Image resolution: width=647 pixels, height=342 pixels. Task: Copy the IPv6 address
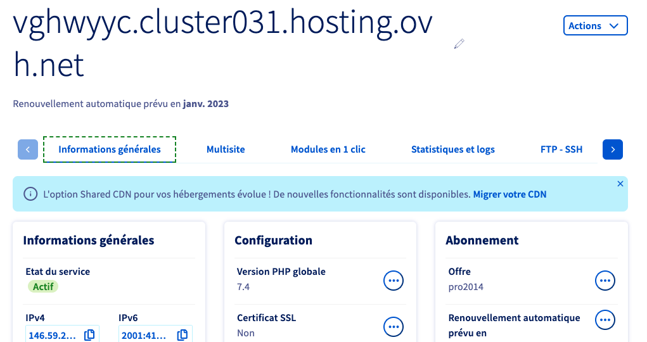183,335
